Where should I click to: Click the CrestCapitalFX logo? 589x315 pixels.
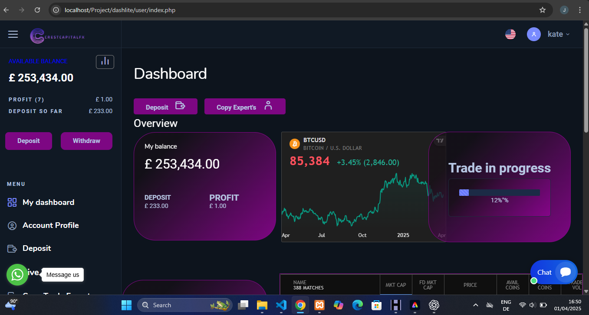coord(57,36)
